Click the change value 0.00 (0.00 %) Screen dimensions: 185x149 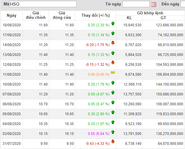[x=99, y=74]
